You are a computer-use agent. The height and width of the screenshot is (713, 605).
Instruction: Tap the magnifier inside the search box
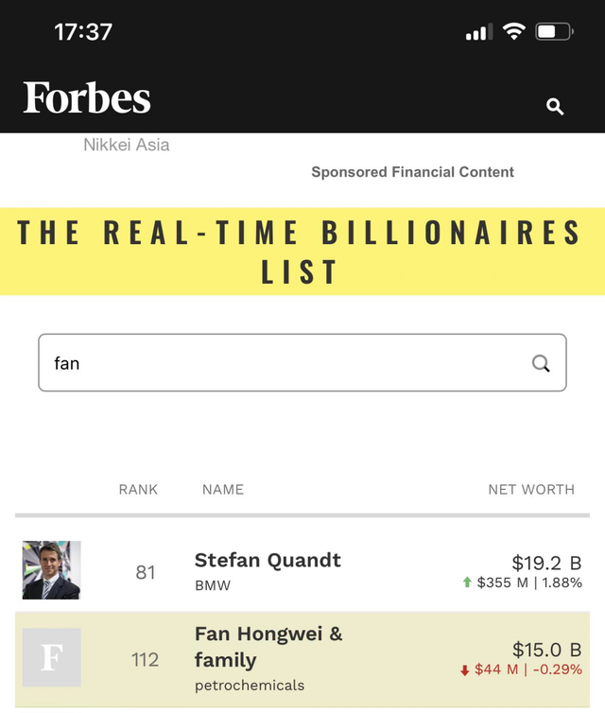coord(541,363)
